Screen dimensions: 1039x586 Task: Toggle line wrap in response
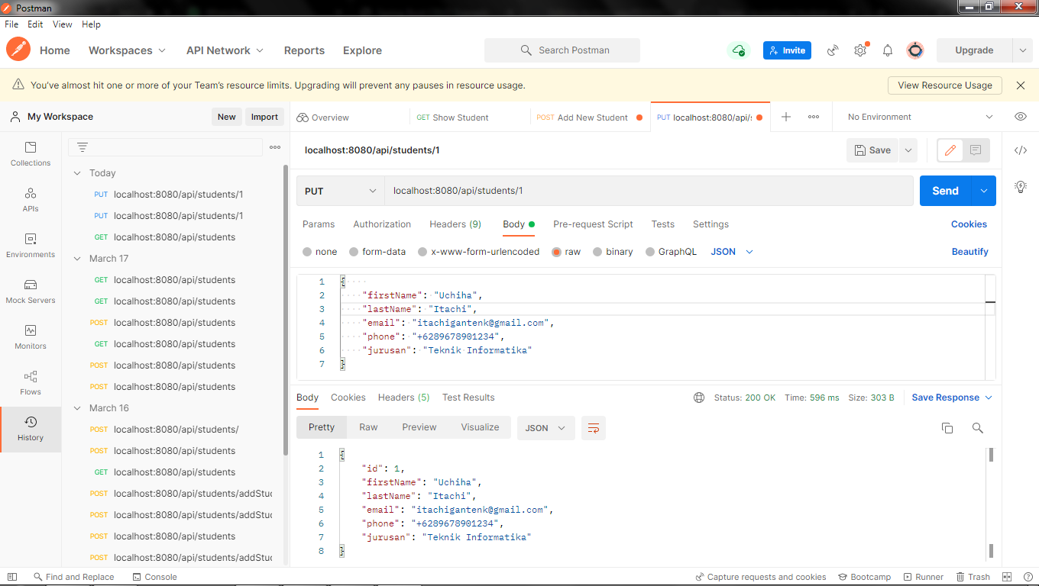pos(593,428)
